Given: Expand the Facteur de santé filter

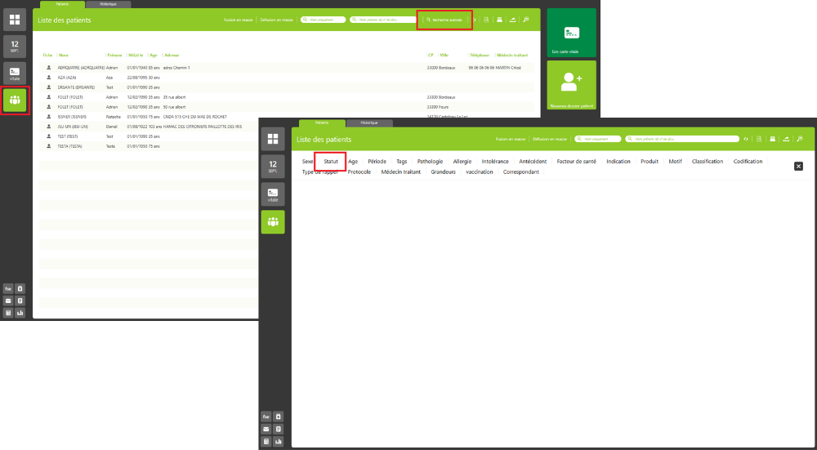Looking at the screenshot, I should coord(576,162).
